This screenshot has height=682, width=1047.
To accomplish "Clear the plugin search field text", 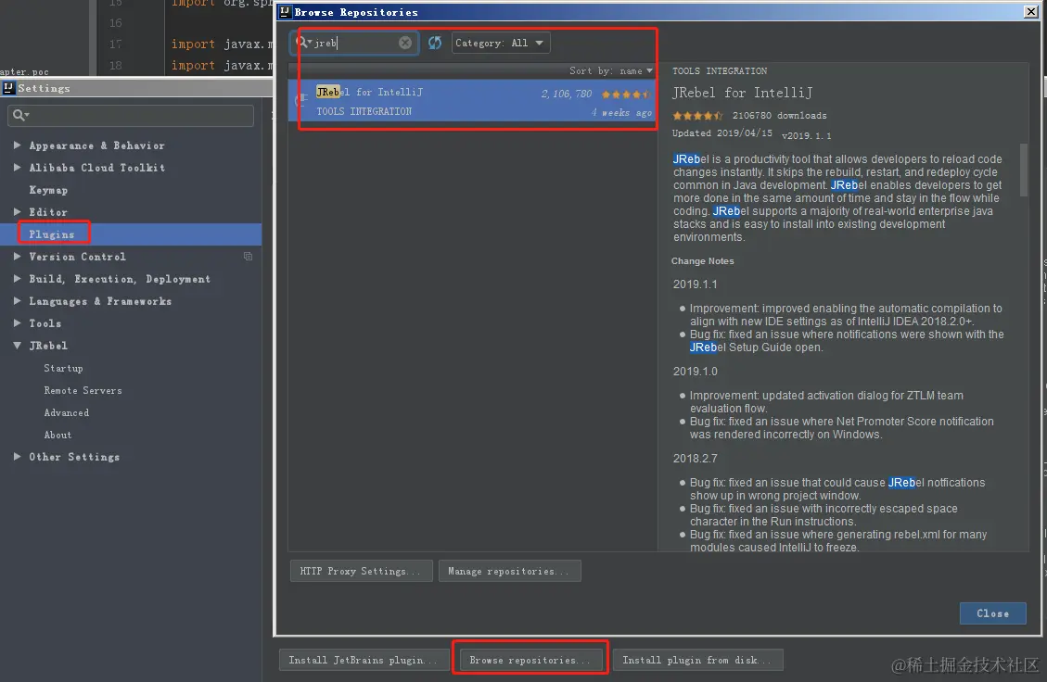I will [405, 43].
